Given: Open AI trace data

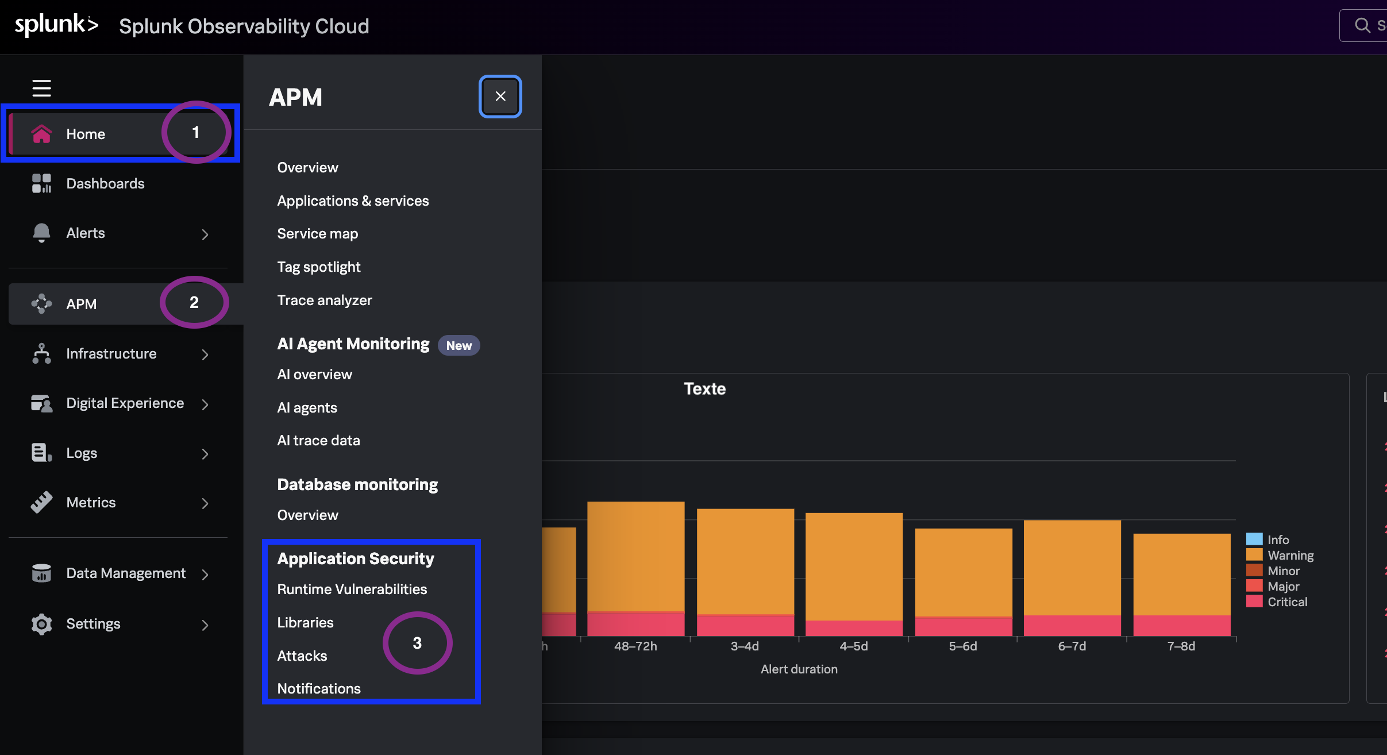Looking at the screenshot, I should coord(318,440).
